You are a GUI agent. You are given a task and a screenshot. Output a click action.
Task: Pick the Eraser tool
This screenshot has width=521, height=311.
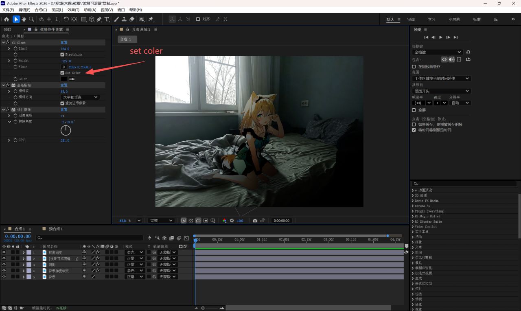click(x=132, y=19)
